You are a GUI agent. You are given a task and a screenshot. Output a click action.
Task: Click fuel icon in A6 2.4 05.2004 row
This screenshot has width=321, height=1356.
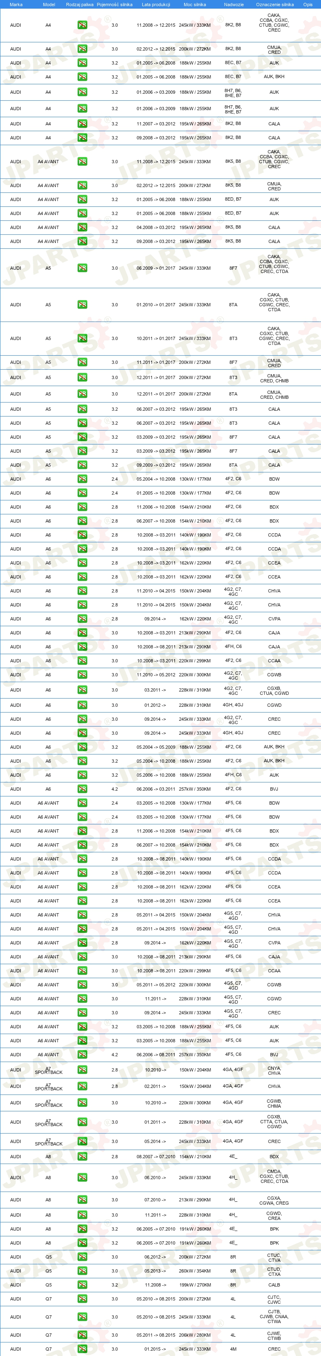click(82, 479)
